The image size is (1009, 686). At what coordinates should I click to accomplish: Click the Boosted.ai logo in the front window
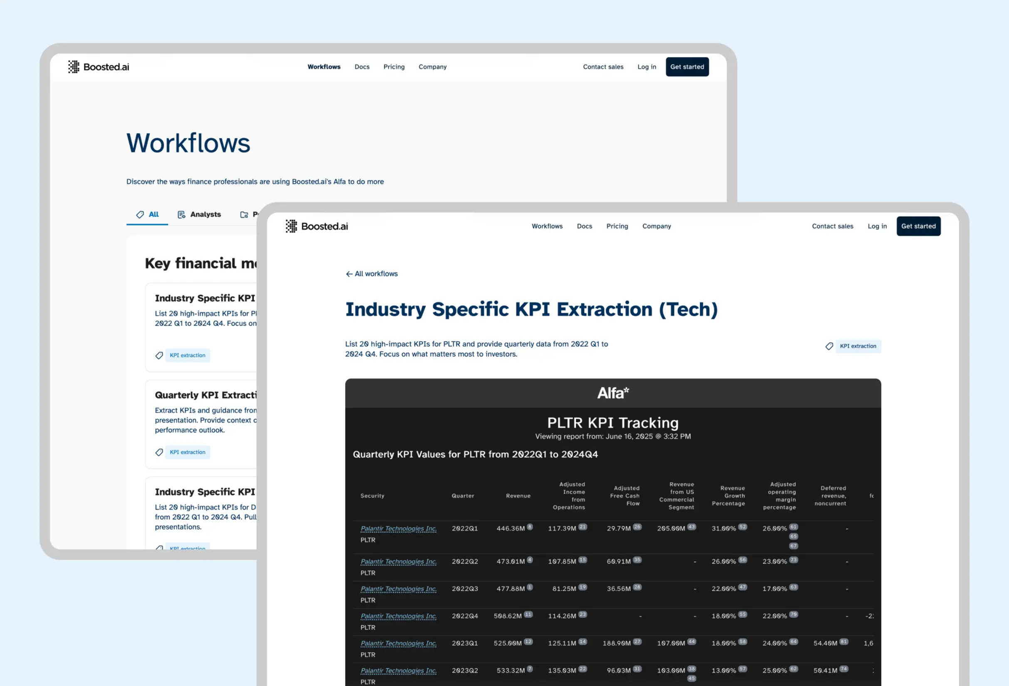click(x=317, y=226)
